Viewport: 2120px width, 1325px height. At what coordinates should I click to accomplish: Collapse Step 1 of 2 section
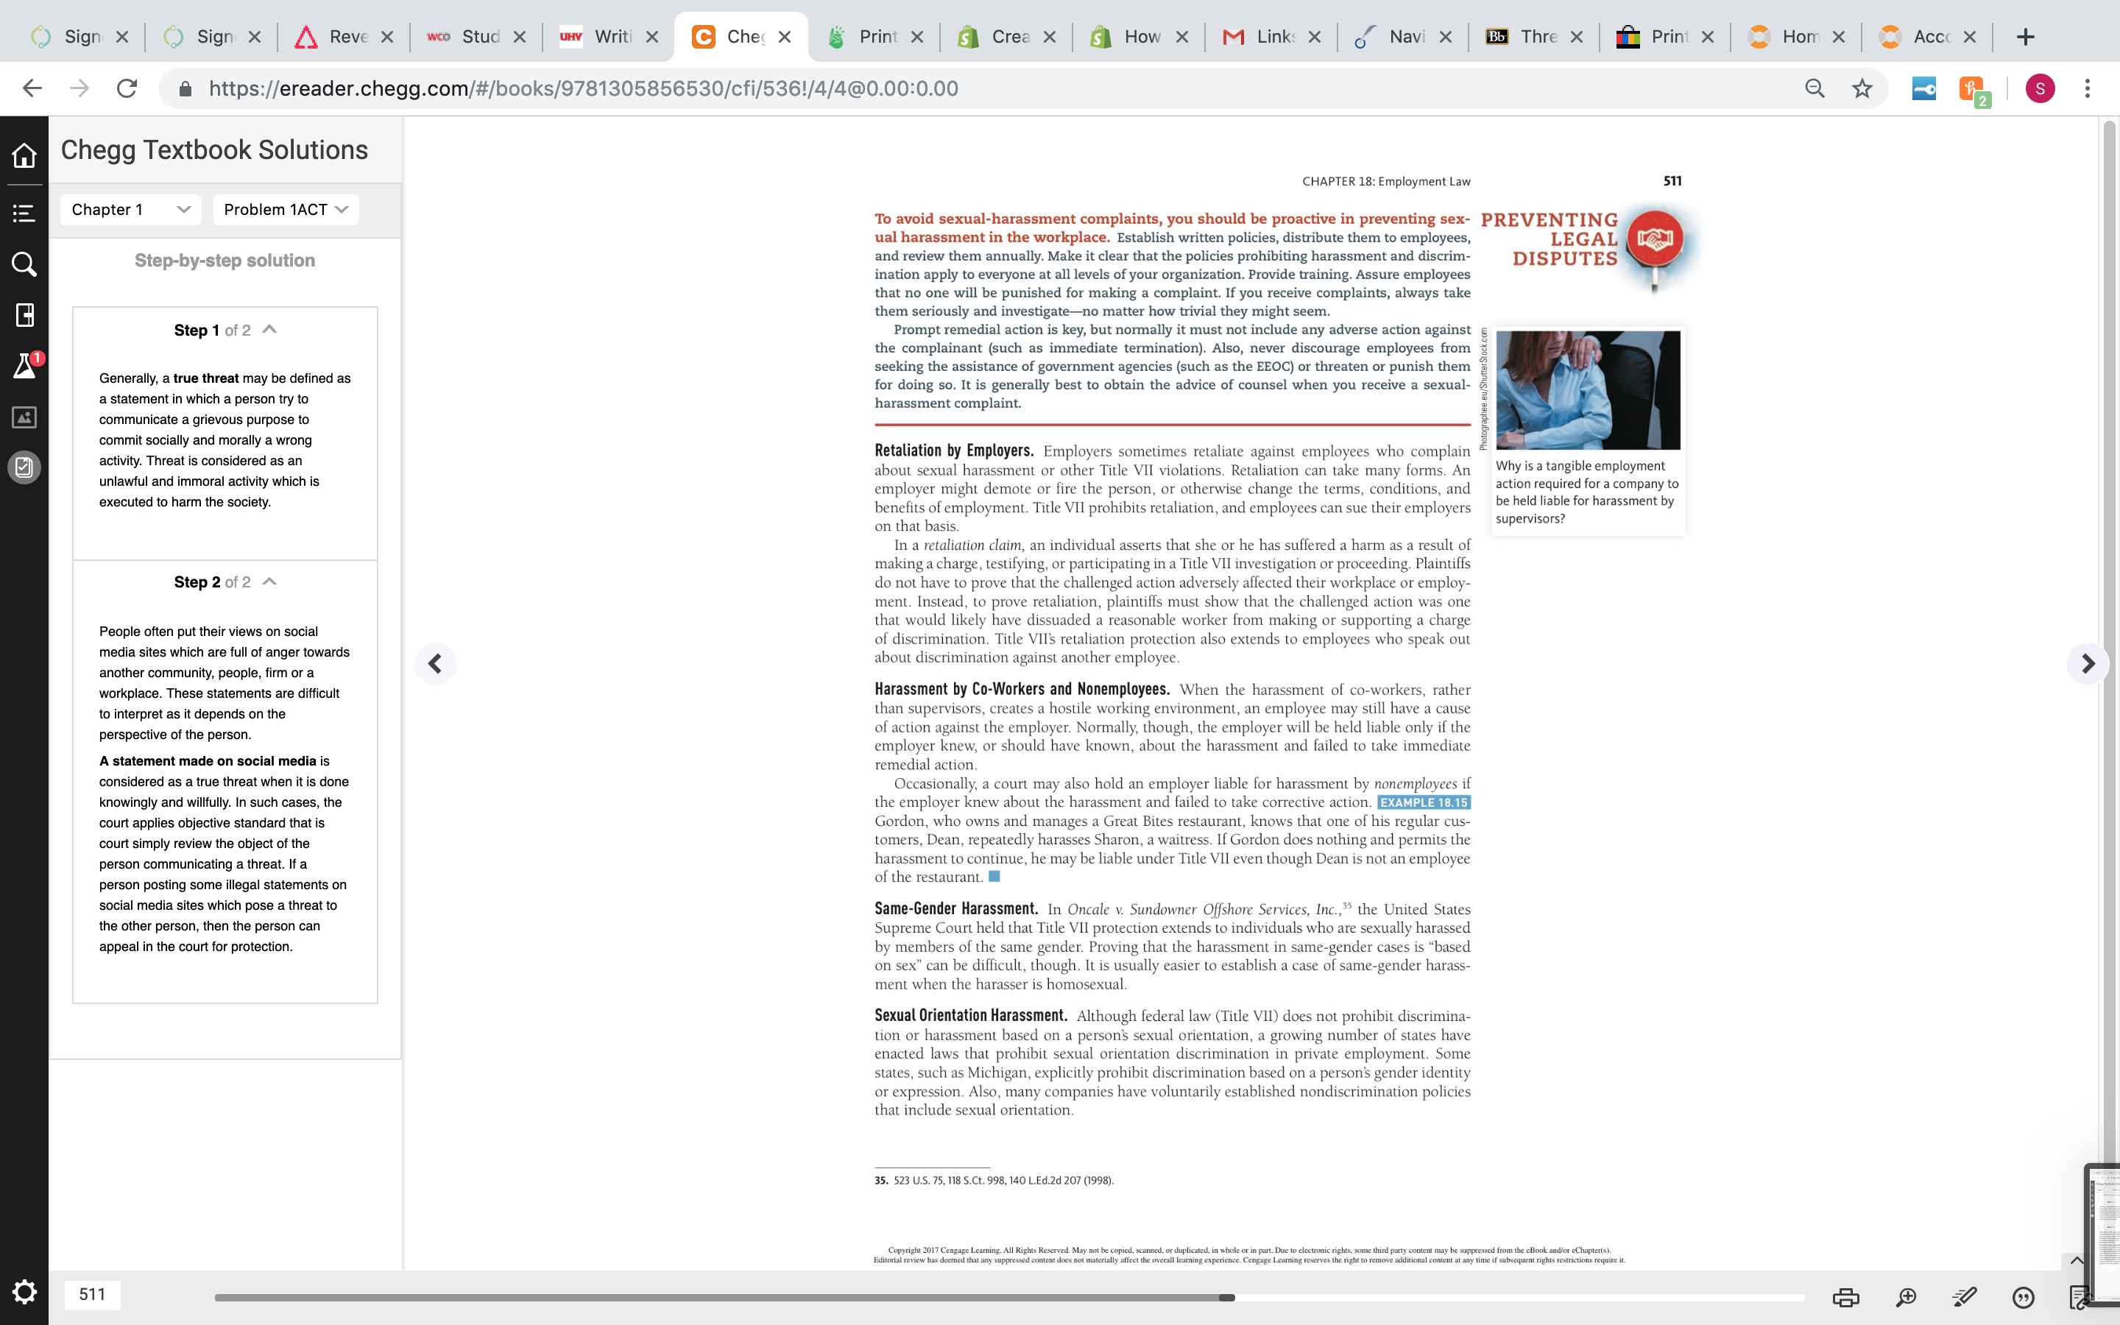coord(270,330)
